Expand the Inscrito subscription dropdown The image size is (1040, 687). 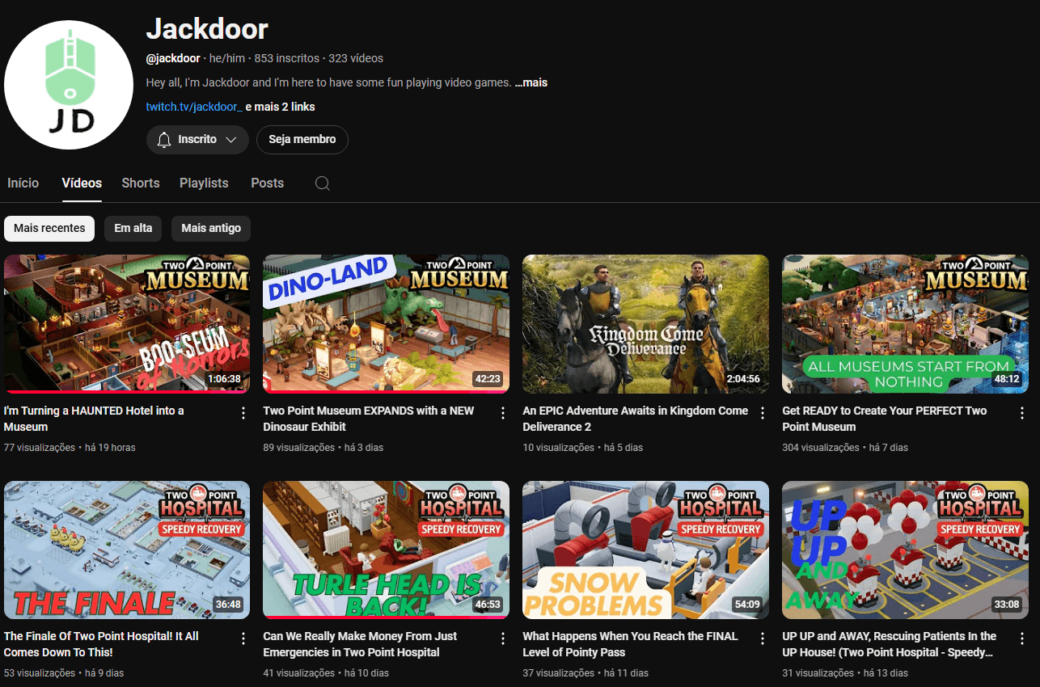(197, 140)
